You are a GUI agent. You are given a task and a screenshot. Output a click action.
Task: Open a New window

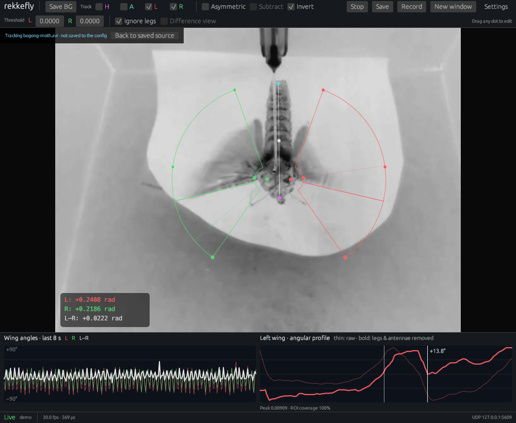point(453,7)
